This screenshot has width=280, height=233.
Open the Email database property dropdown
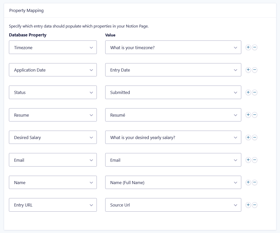pos(53,160)
